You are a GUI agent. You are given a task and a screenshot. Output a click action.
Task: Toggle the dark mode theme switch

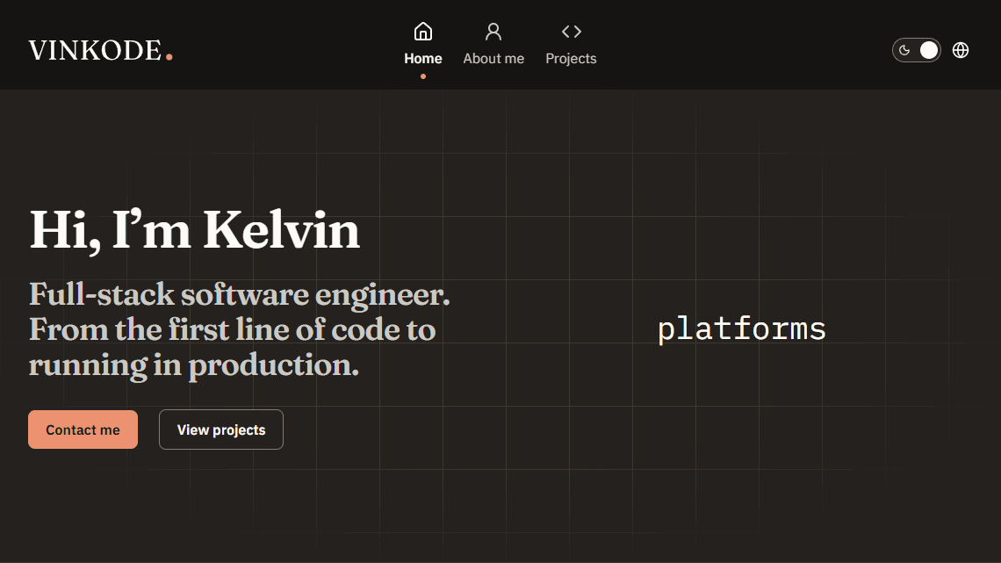coord(916,50)
